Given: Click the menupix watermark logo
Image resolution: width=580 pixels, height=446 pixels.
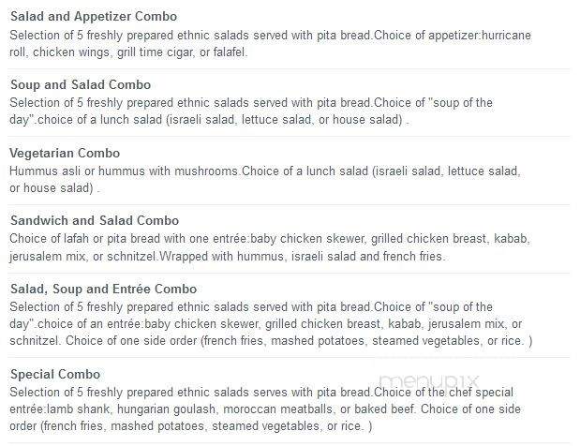Looking at the screenshot, I should click(429, 380).
